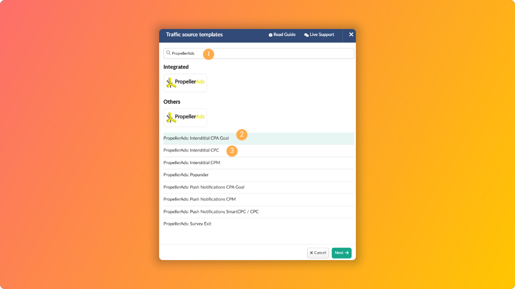Click the Live Support chat icon
515x289 pixels.
[306, 35]
